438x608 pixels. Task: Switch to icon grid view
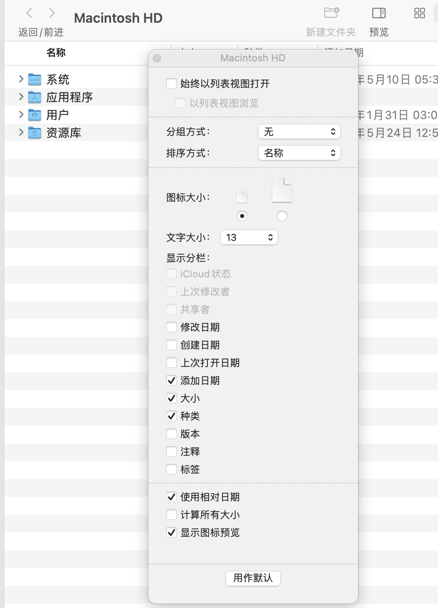pyautogui.click(x=419, y=13)
